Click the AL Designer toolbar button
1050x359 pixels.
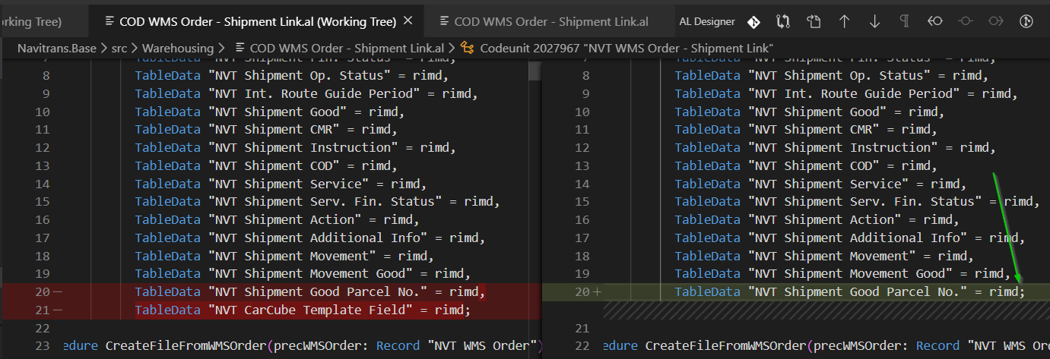[707, 21]
